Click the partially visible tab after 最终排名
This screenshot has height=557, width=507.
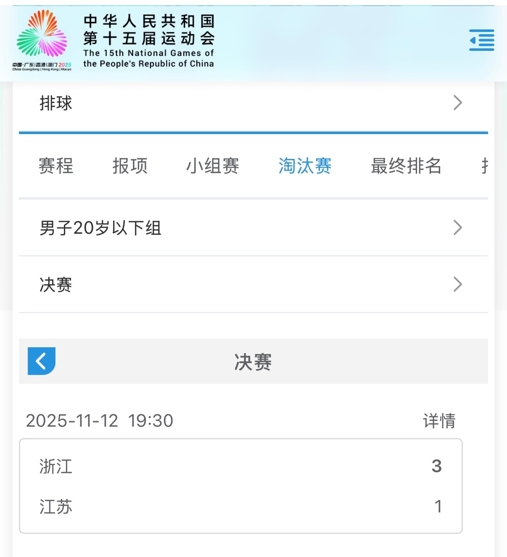tap(485, 166)
